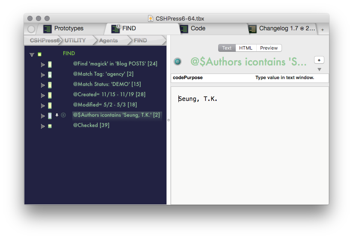
Task: Go to UTILITY breadcrumb
Action: [x=75, y=41]
